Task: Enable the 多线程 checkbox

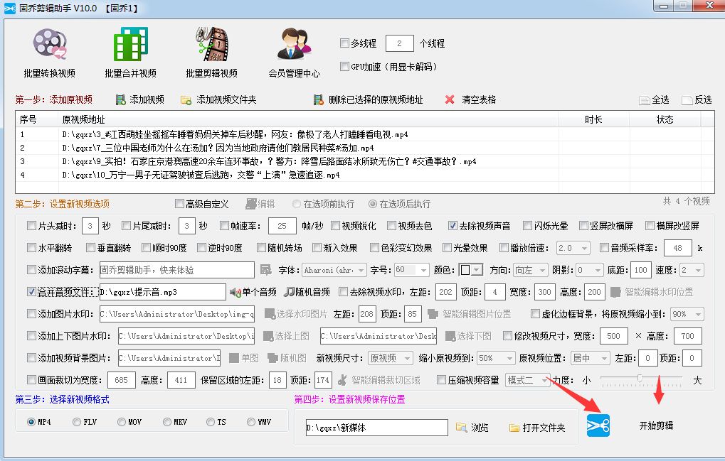Action: (x=345, y=43)
